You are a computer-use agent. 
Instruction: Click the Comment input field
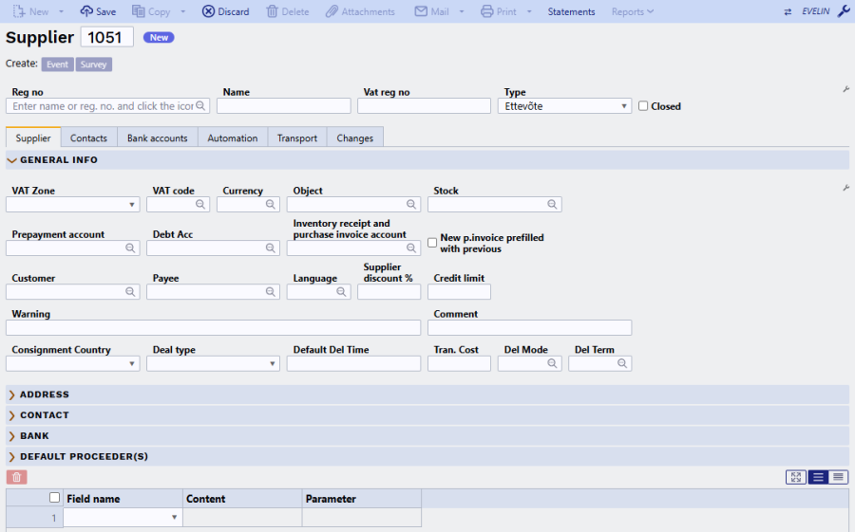(529, 328)
